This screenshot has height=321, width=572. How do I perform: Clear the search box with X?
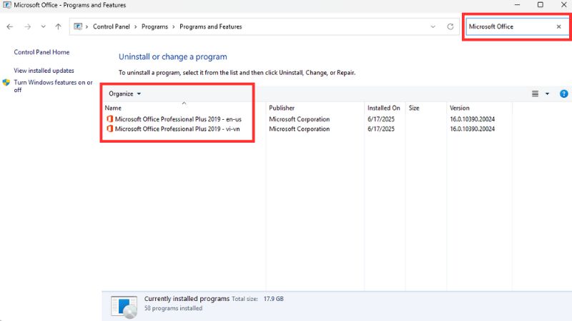click(558, 26)
